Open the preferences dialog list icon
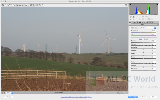This screenshot has width=160, height=100. tap(37, 5)
